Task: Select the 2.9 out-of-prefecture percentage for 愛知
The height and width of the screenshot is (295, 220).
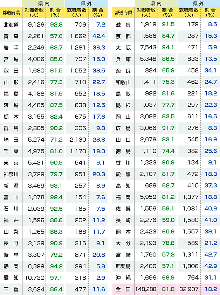Action: tap(101, 278)
